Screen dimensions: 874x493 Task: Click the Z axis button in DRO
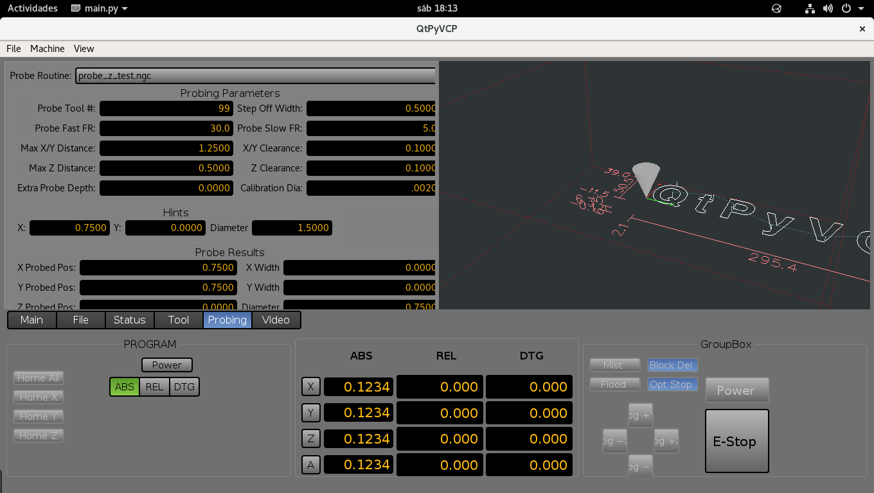pos(311,438)
